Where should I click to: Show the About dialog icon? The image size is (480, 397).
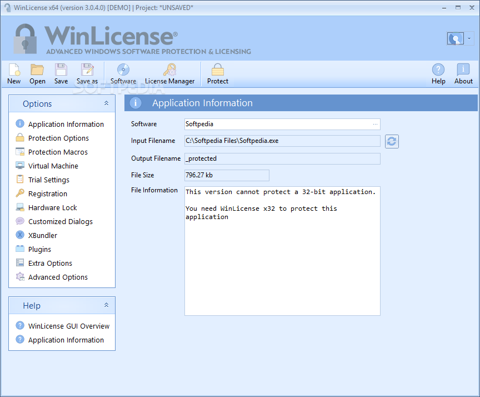(x=463, y=70)
